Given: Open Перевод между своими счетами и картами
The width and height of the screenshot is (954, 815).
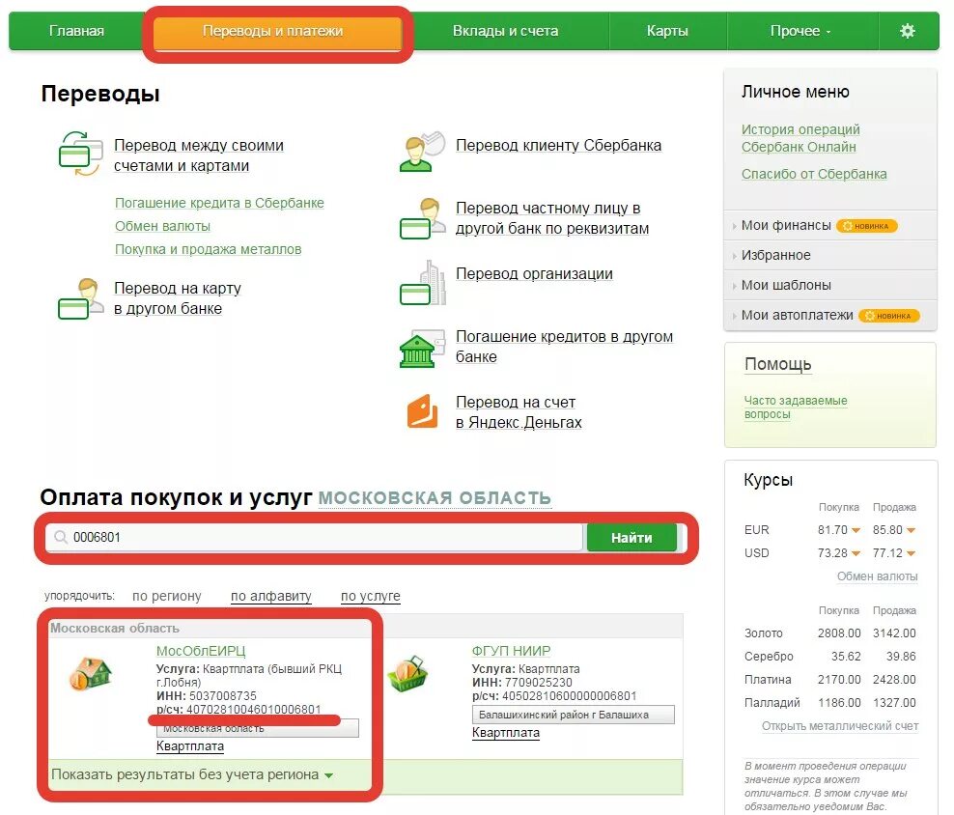Looking at the screenshot, I should 198,155.
